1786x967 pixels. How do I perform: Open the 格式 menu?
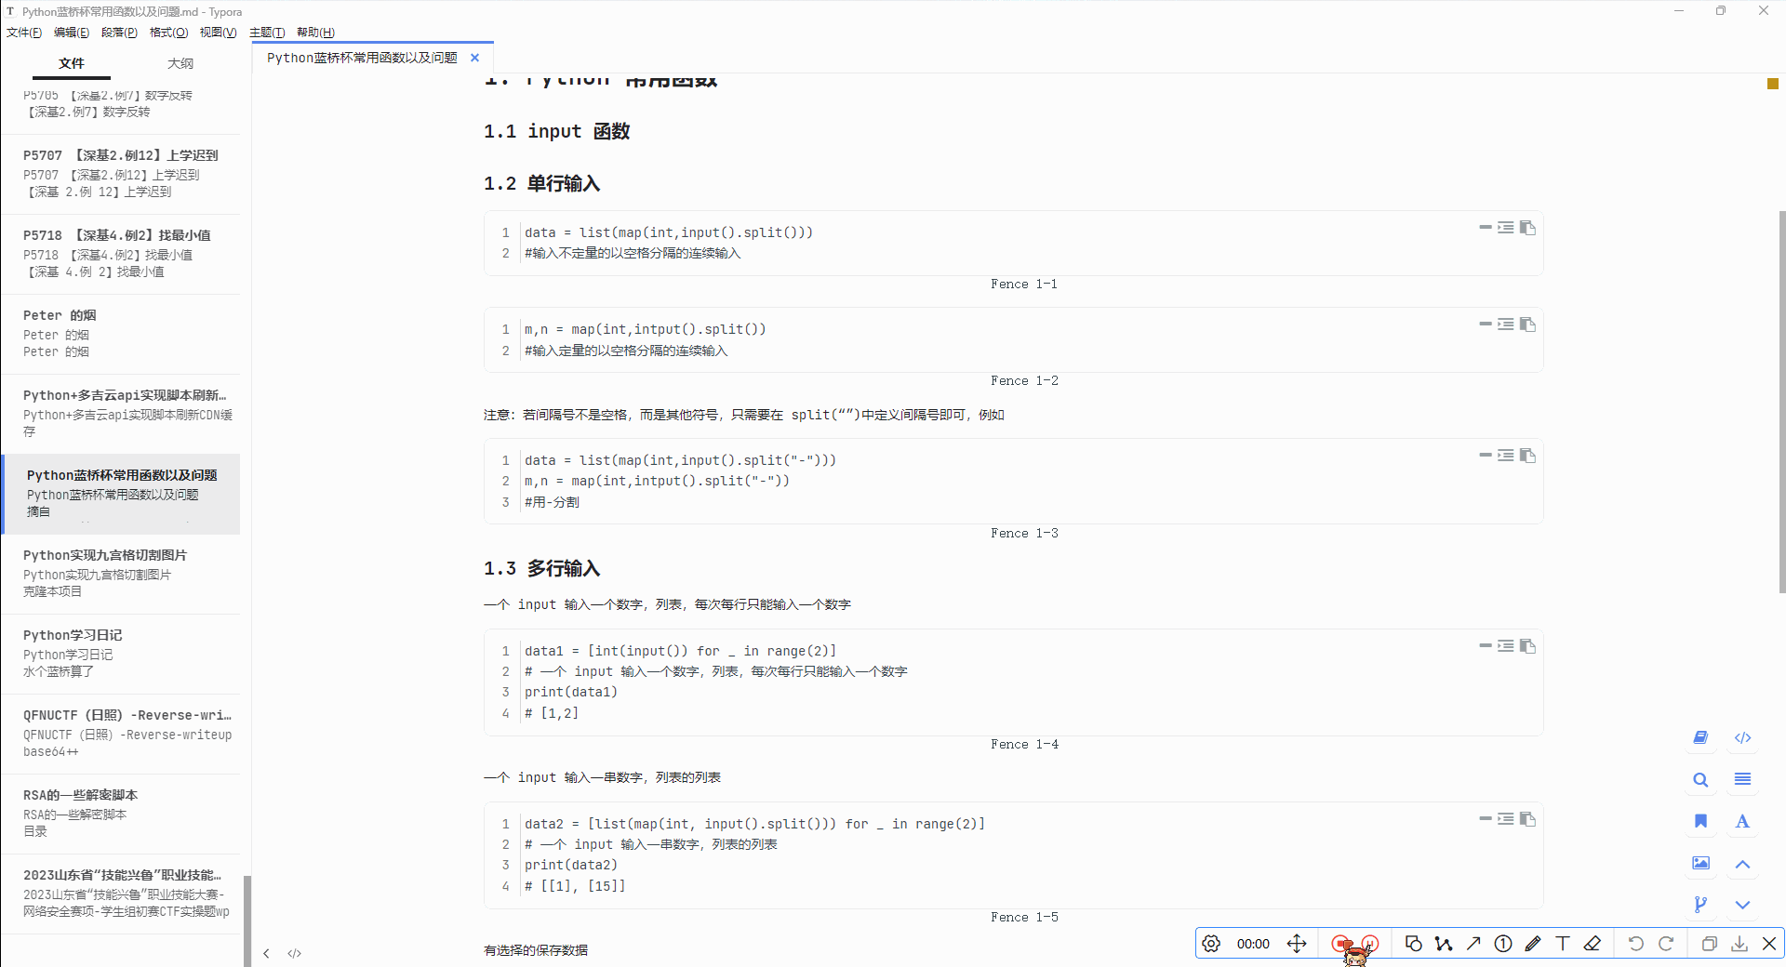click(168, 33)
